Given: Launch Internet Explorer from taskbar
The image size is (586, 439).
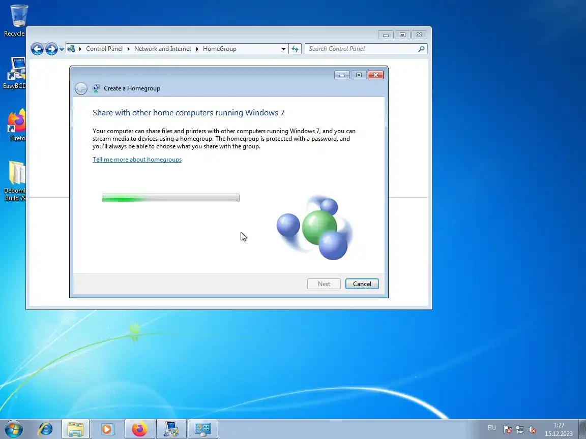Looking at the screenshot, I should click(46, 429).
